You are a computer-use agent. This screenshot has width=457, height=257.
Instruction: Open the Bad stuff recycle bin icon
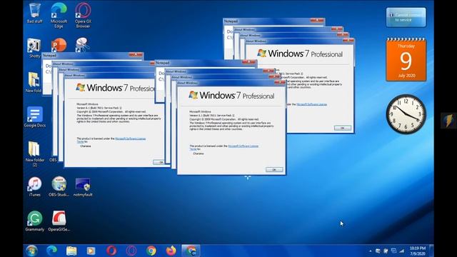(35, 13)
